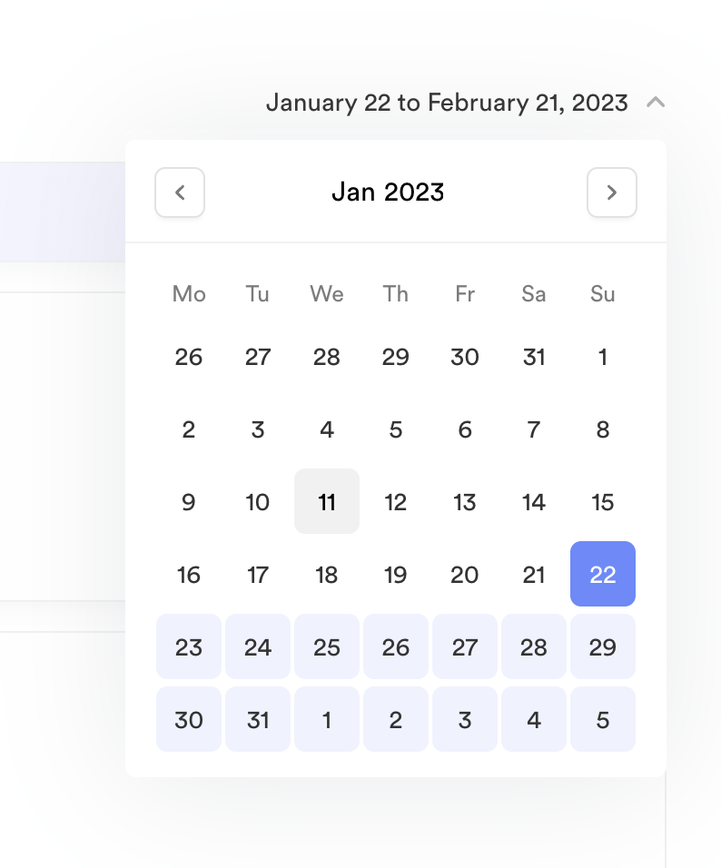
Task: Pick January 26 in the highlighted row
Action: (x=396, y=646)
